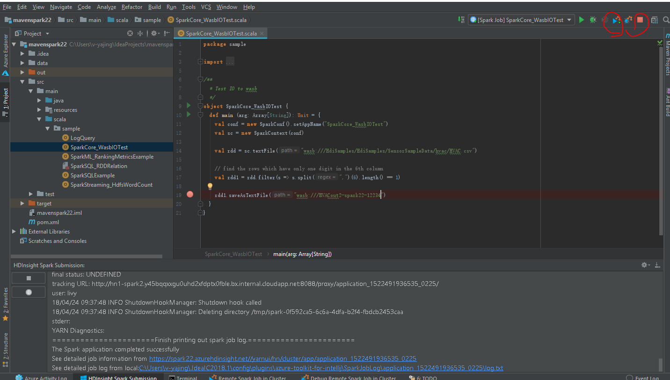Expand the .idea folder
This screenshot has width=670, height=380.
pos(22,54)
